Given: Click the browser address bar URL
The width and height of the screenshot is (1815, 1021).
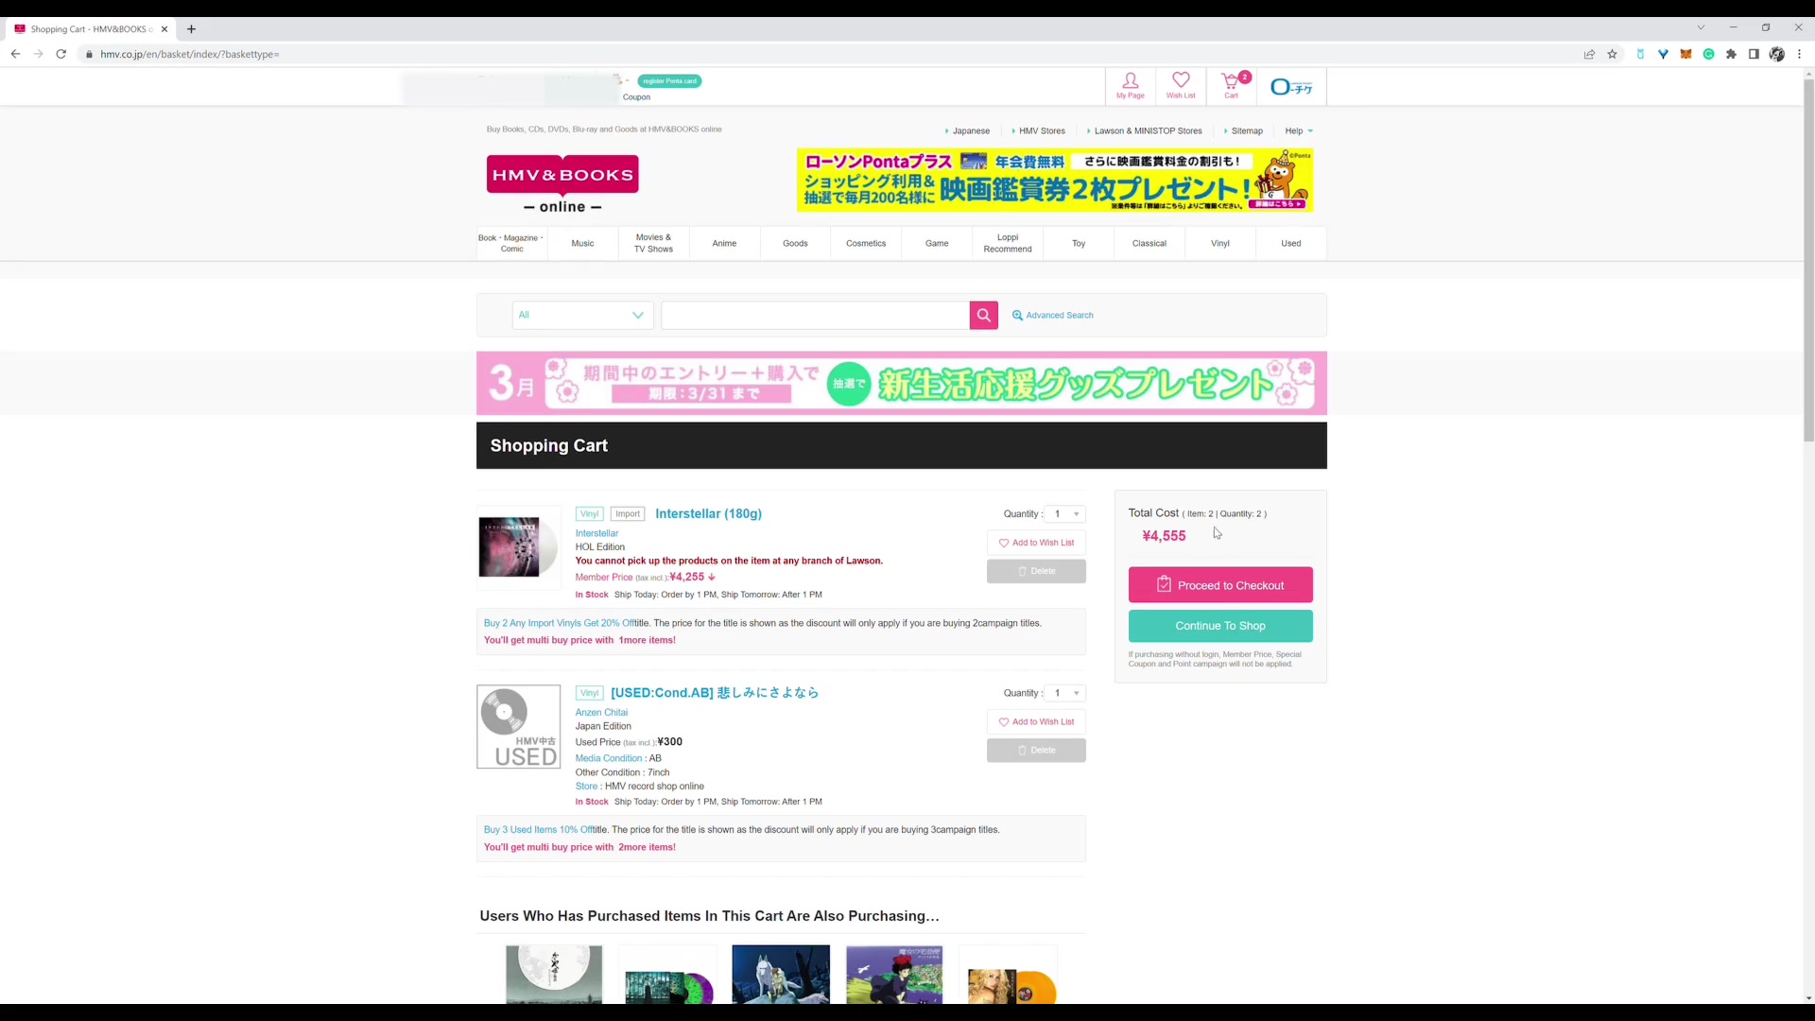Looking at the screenshot, I should (189, 54).
